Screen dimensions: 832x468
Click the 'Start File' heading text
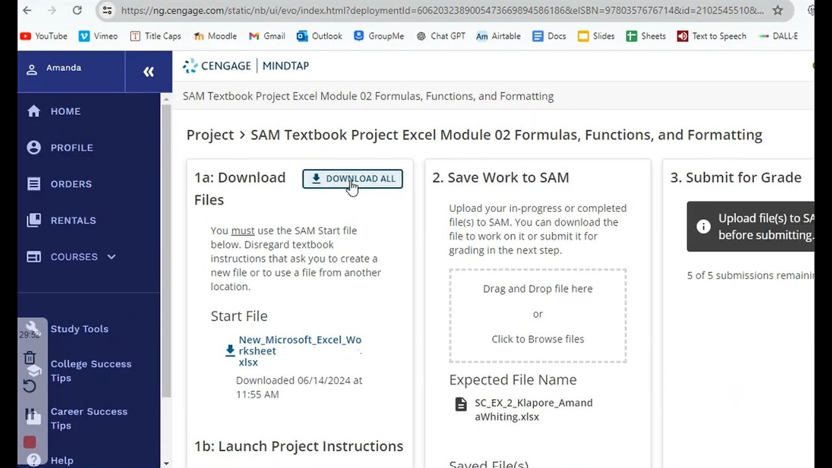coord(239,316)
